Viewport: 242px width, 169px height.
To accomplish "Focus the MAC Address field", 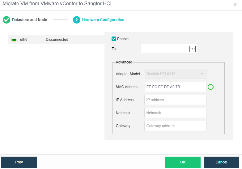I will point(175,87).
